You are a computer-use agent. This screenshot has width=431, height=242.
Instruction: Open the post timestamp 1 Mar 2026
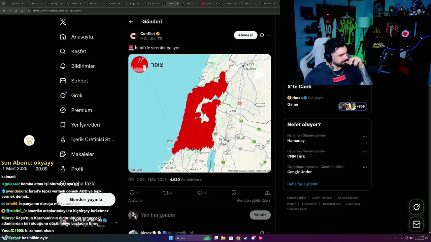tap(147, 179)
